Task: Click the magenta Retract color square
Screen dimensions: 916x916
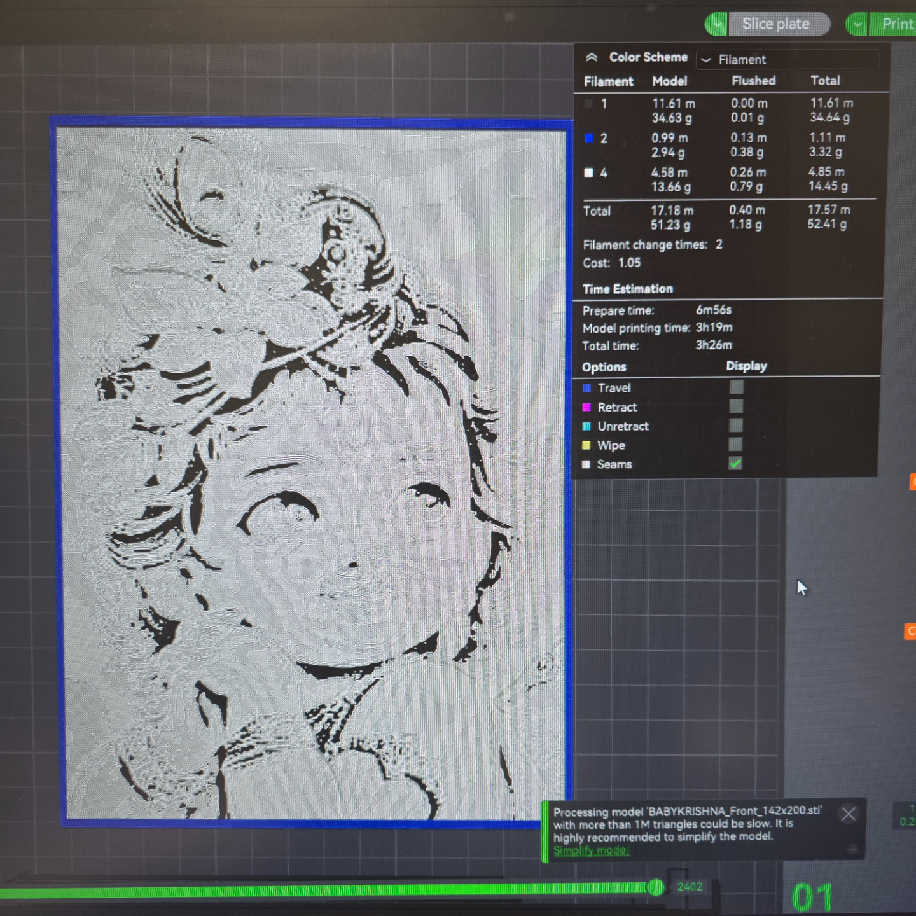Action: click(586, 407)
